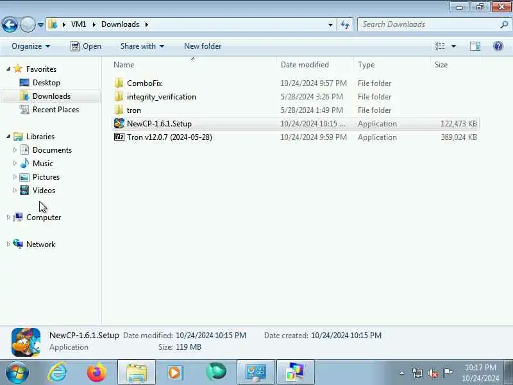Select the Tron v12.0.7 7z icon
This screenshot has height=385, width=513.
119,137
